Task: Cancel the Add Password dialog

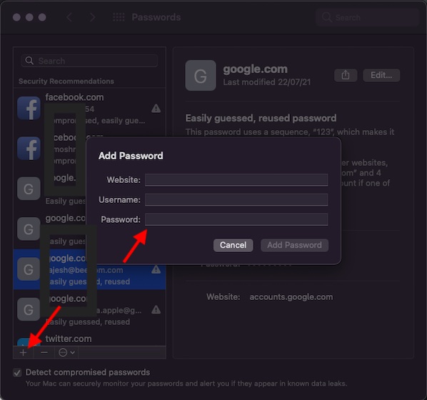Action: (233, 245)
